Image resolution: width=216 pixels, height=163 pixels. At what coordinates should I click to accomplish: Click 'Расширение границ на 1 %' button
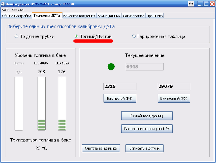(x=147, y=129)
